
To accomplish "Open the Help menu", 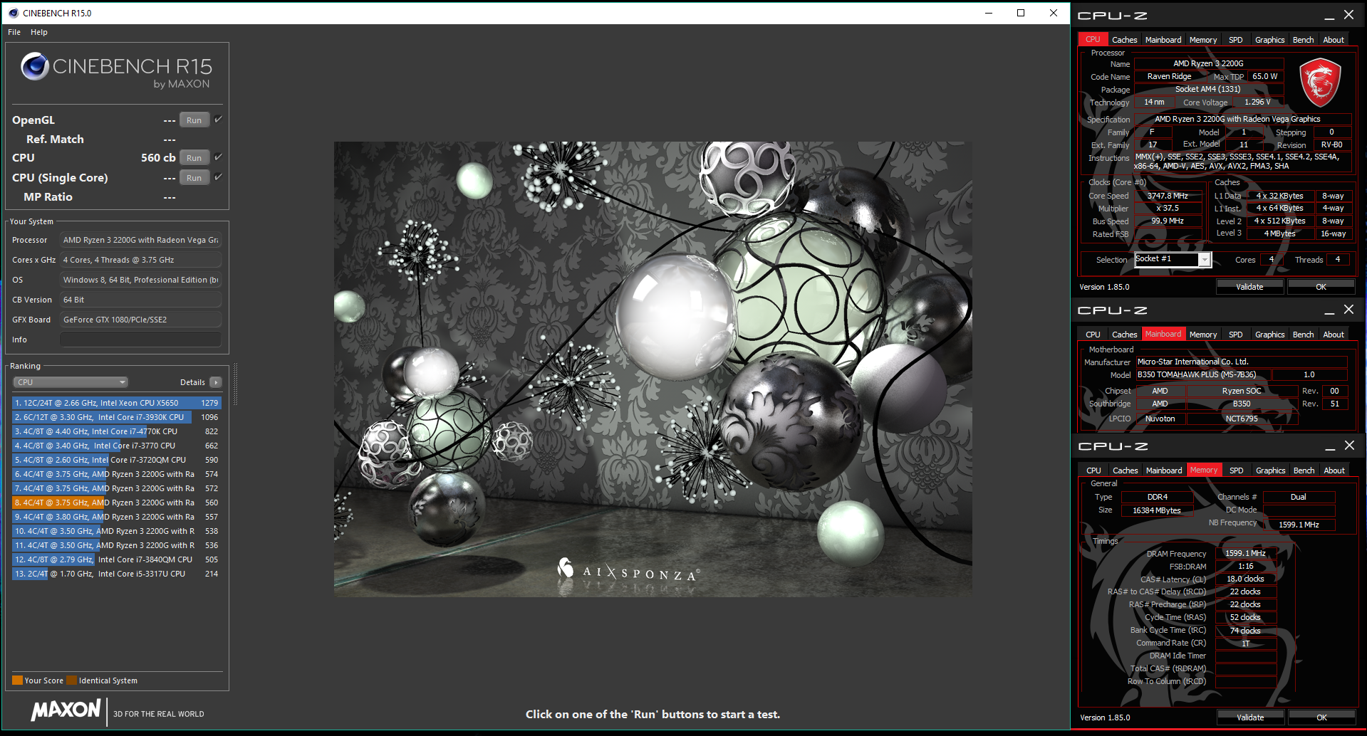I will [39, 32].
